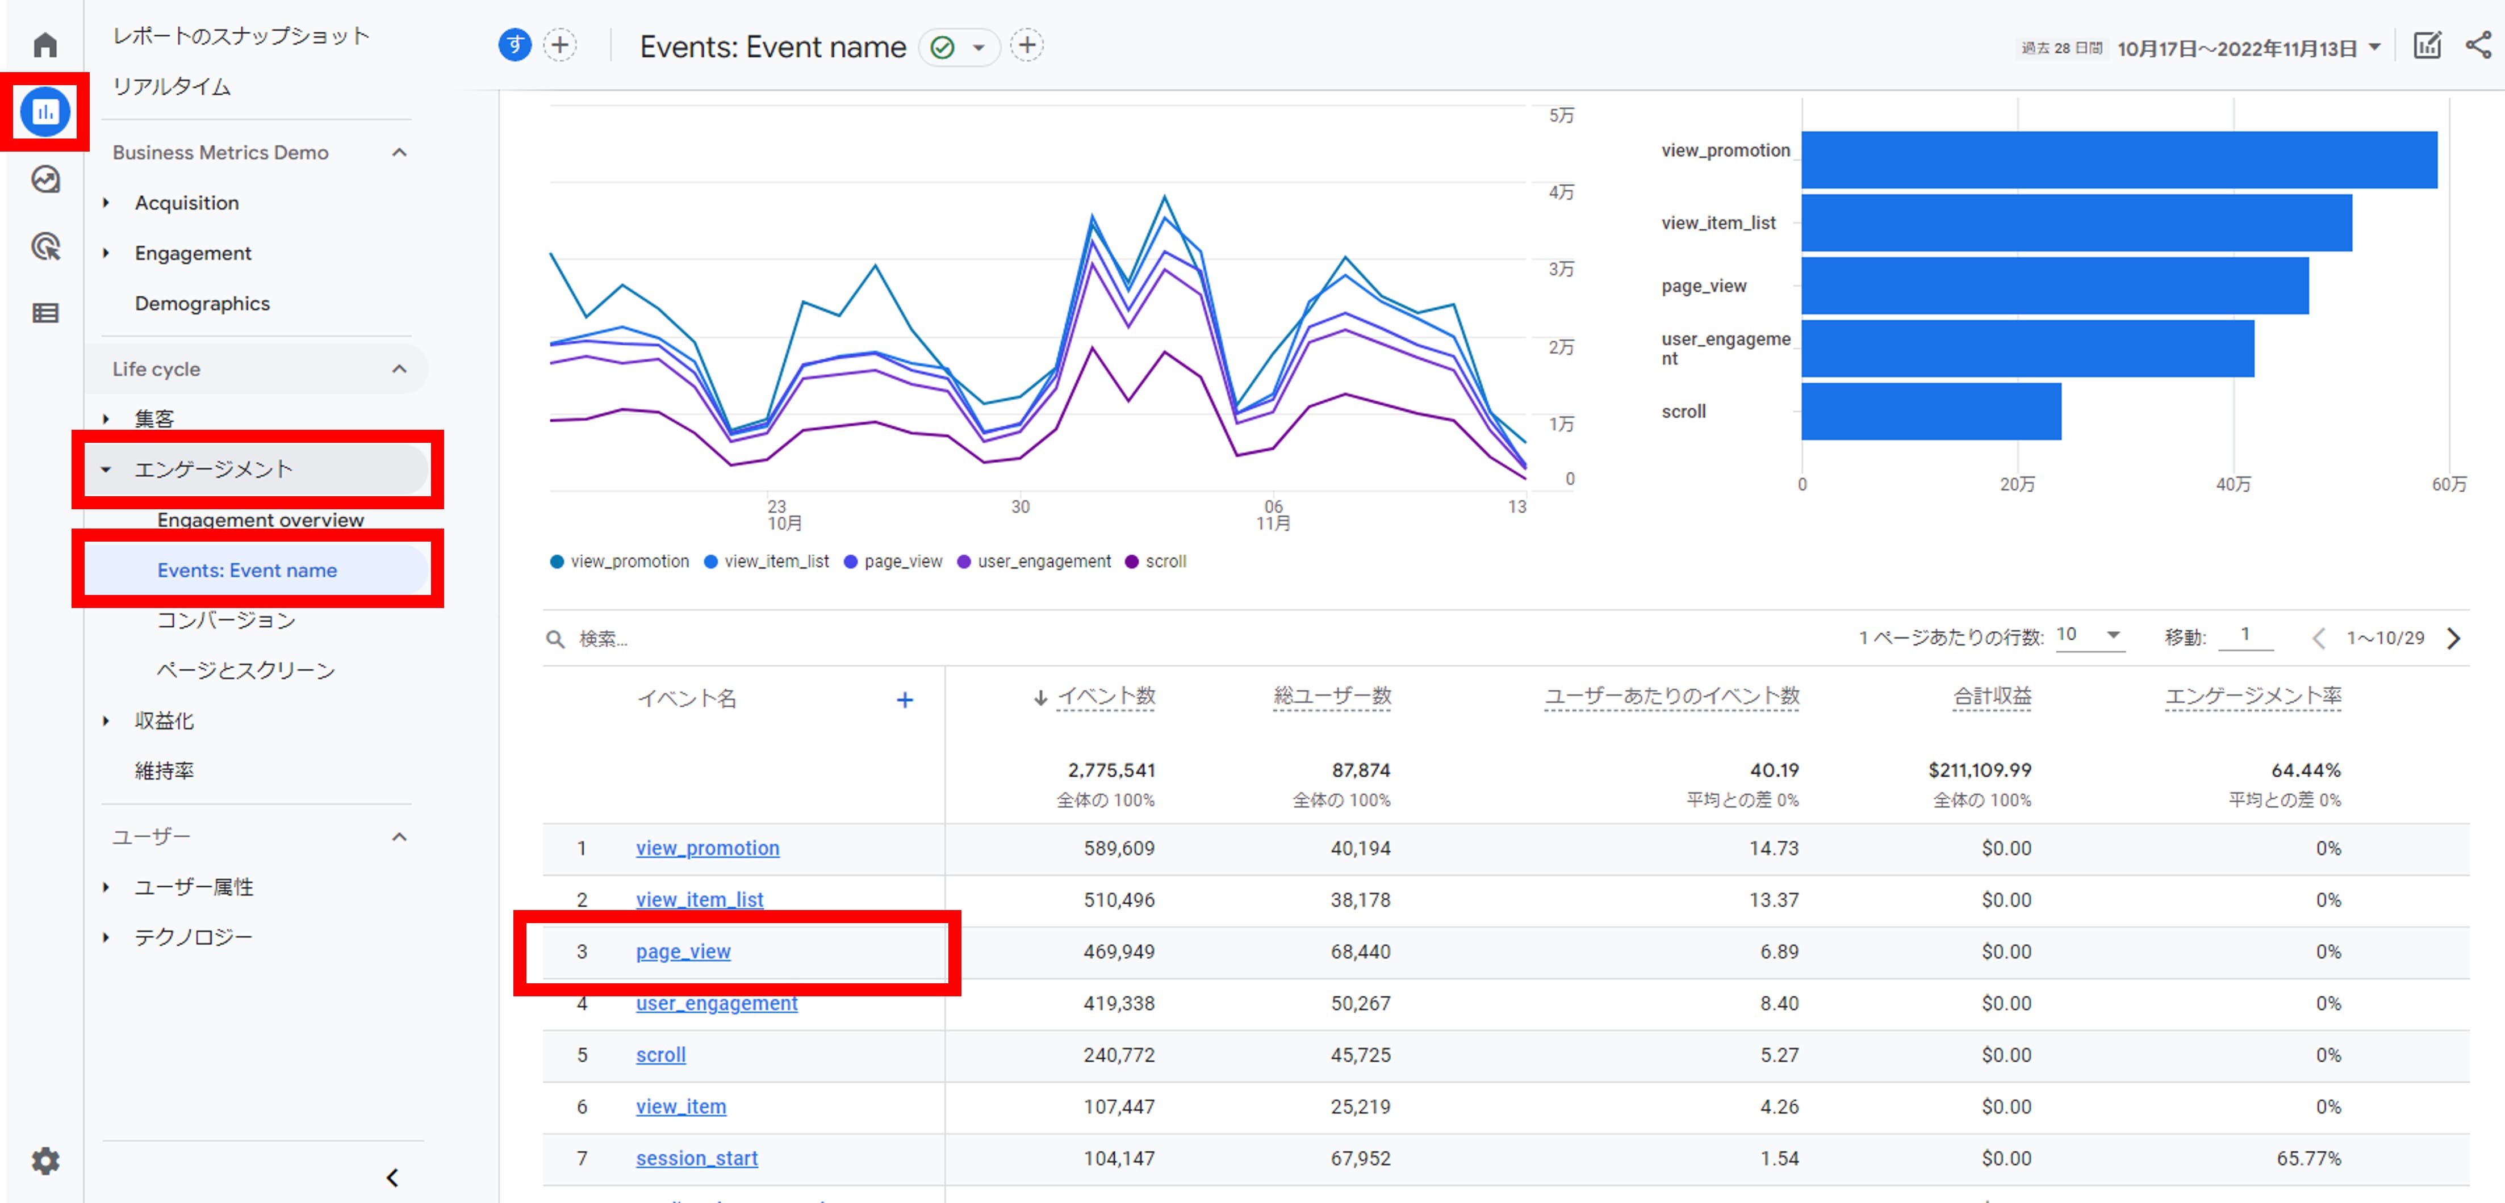
Task: Open the Configure table icon
Action: 45,313
